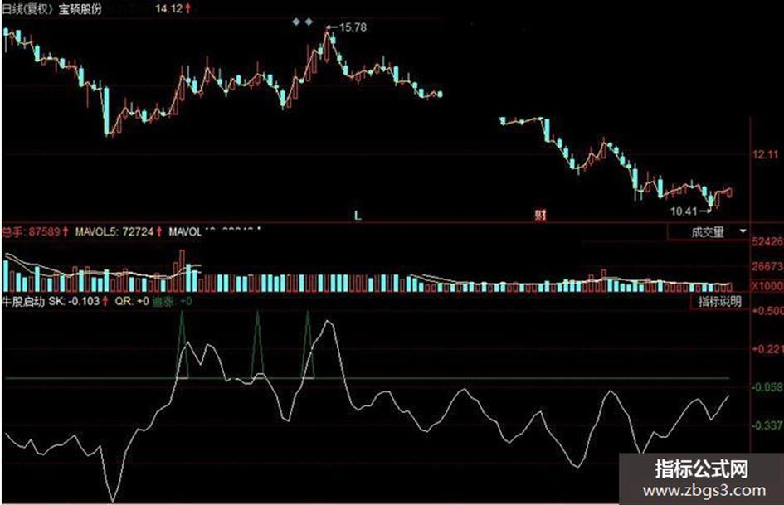Click the X1000 volume unit label
This screenshot has width=784, height=505.
tap(767, 285)
